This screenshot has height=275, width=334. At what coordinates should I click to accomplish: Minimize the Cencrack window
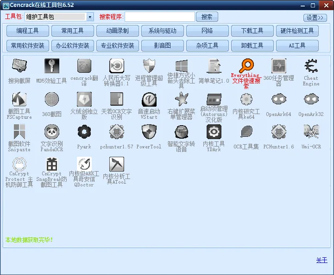click(302, 5)
